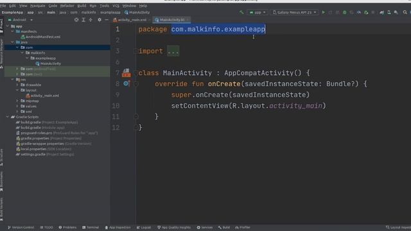
Task: Click the Sync Project with Gradle icon
Action: click(382, 12)
